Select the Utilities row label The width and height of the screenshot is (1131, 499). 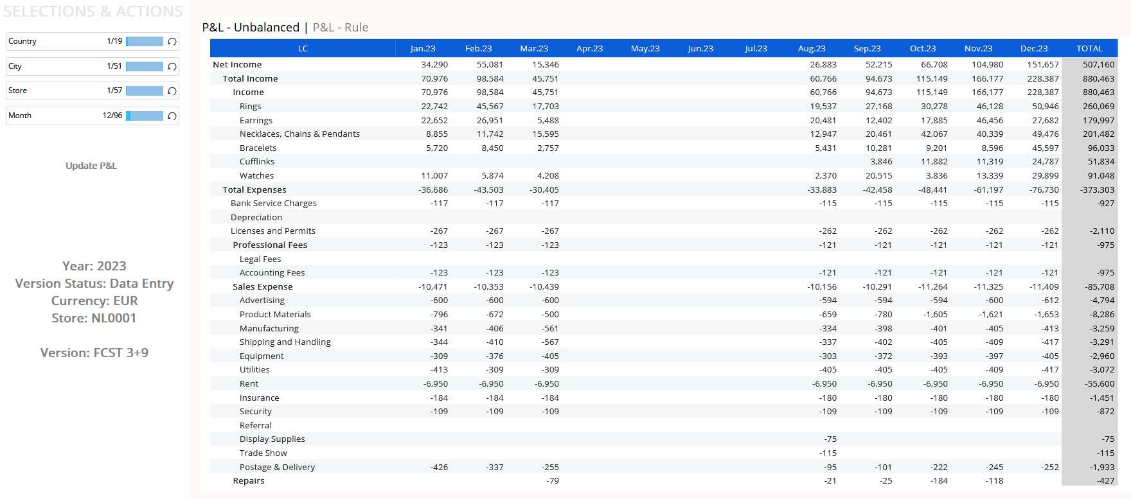[x=254, y=370]
